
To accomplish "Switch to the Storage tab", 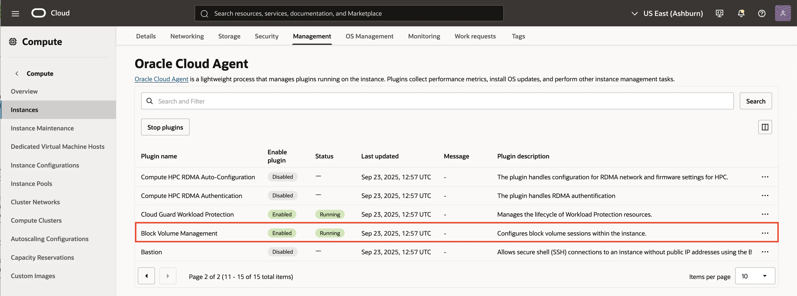I will click(229, 36).
